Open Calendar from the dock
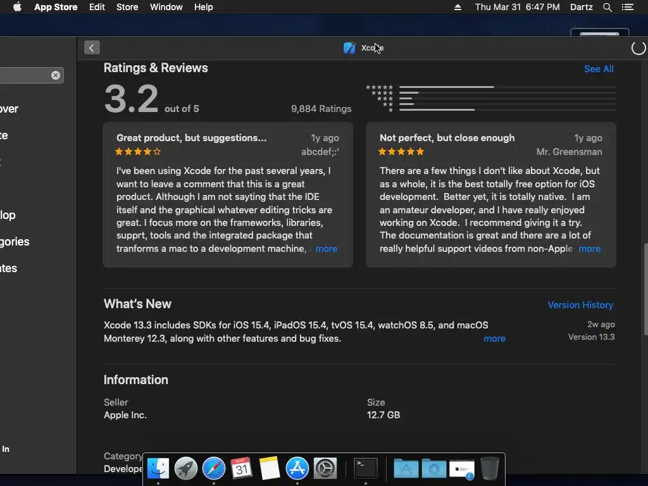This screenshot has height=486, width=648. [241, 468]
